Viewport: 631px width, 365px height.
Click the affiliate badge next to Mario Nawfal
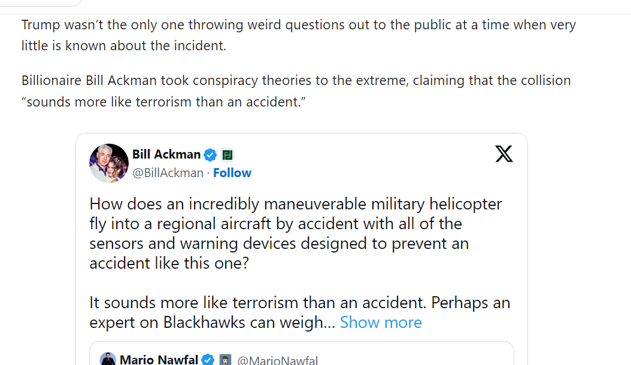click(x=225, y=360)
